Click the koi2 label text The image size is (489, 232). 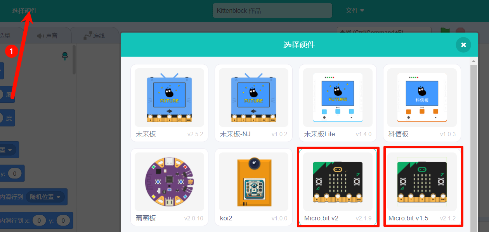(x=226, y=218)
